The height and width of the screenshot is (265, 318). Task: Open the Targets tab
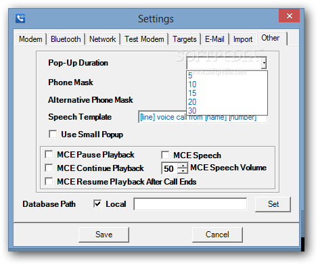(185, 39)
